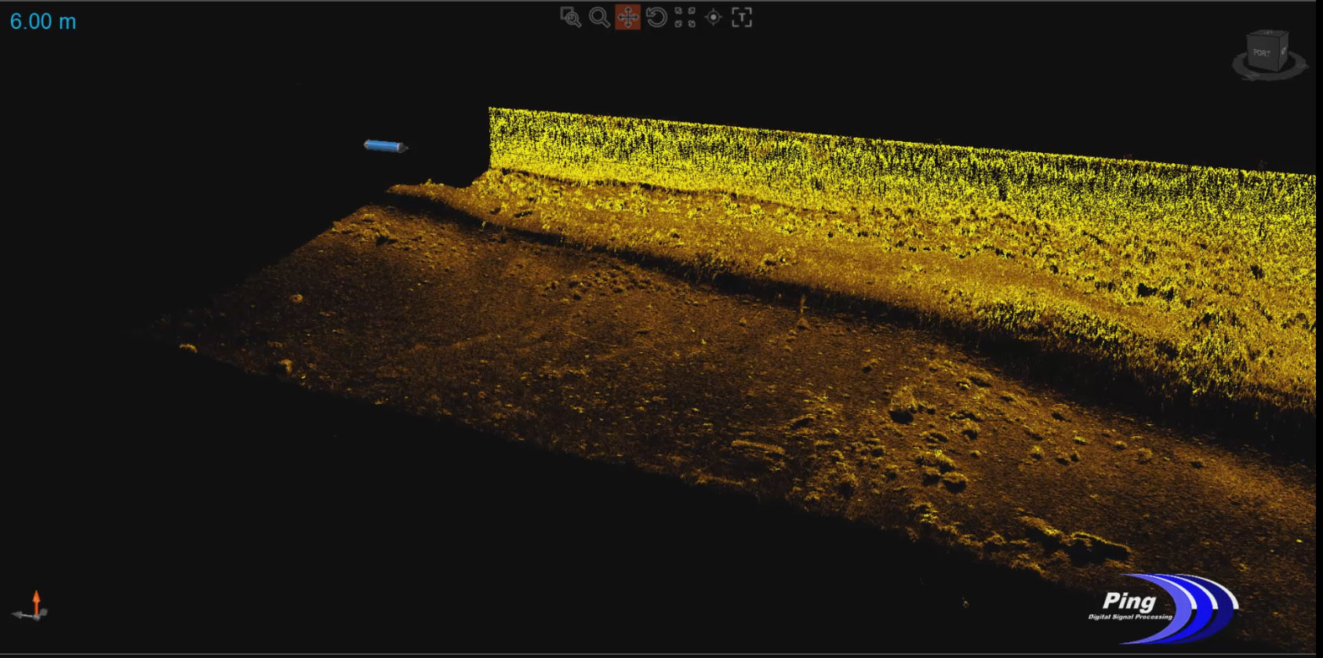Click the small cube on the axis gizmo

44,612
